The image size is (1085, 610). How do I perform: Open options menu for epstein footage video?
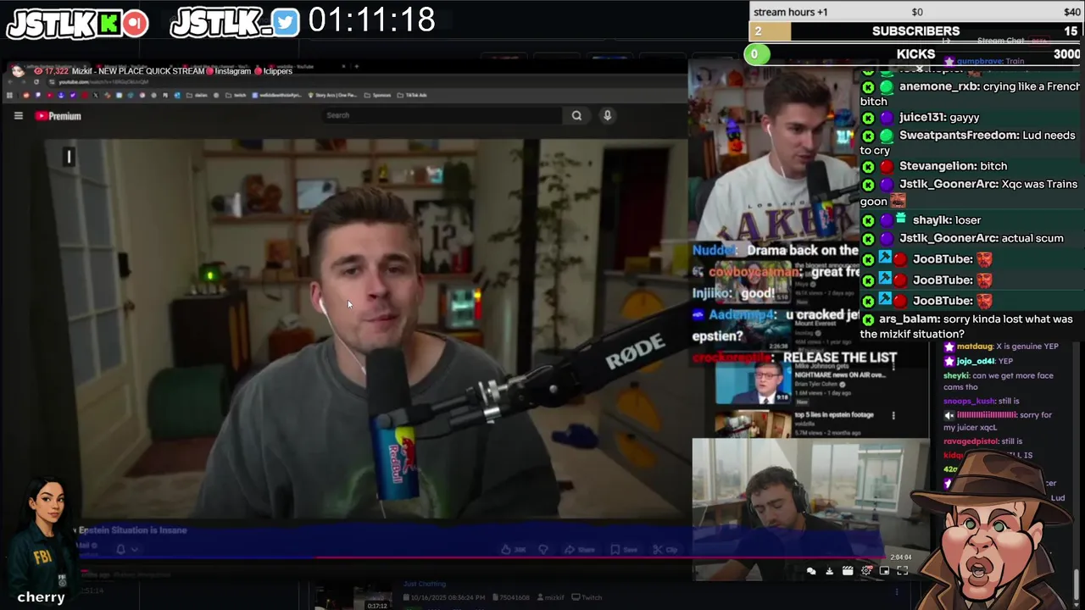click(x=893, y=415)
